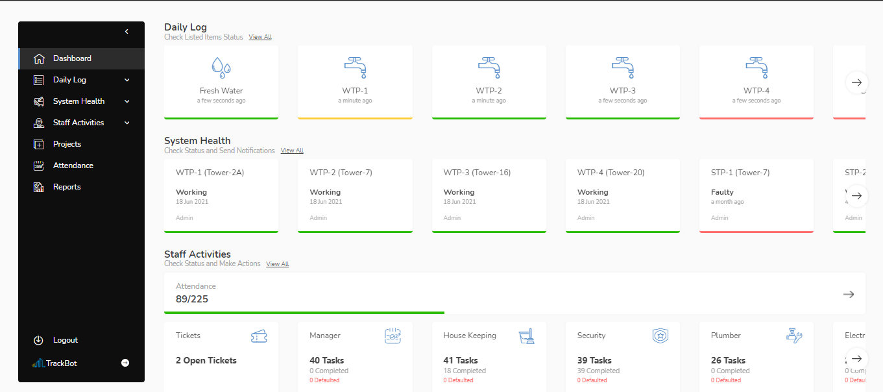
Task: Click the Plumber faucet wrench icon
Action: click(793, 336)
